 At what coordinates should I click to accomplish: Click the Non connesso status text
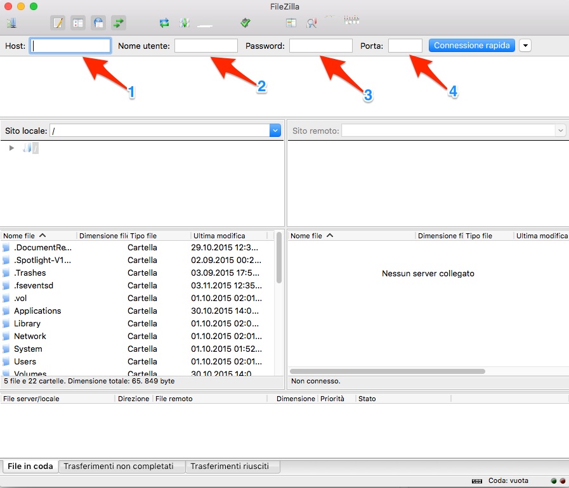coord(316,381)
